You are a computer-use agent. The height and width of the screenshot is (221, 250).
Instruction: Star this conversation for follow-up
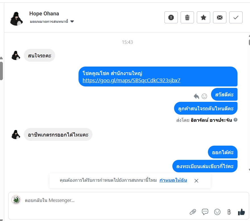[203, 17]
